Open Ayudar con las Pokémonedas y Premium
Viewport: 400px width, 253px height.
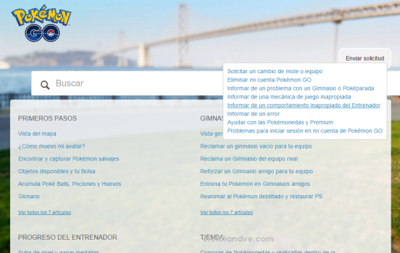point(280,123)
